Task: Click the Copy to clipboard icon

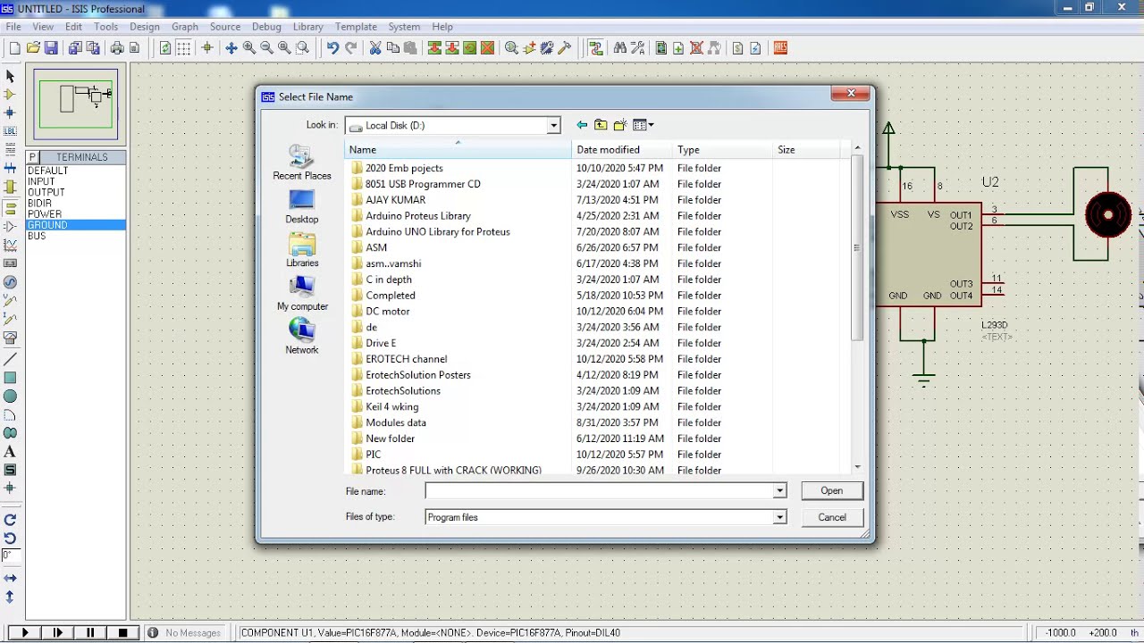Action: 392,48
